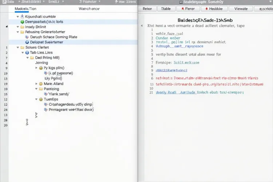
Task: Click the Ctable toolbar button
Action: pyautogui.click(x=166, y=9)
